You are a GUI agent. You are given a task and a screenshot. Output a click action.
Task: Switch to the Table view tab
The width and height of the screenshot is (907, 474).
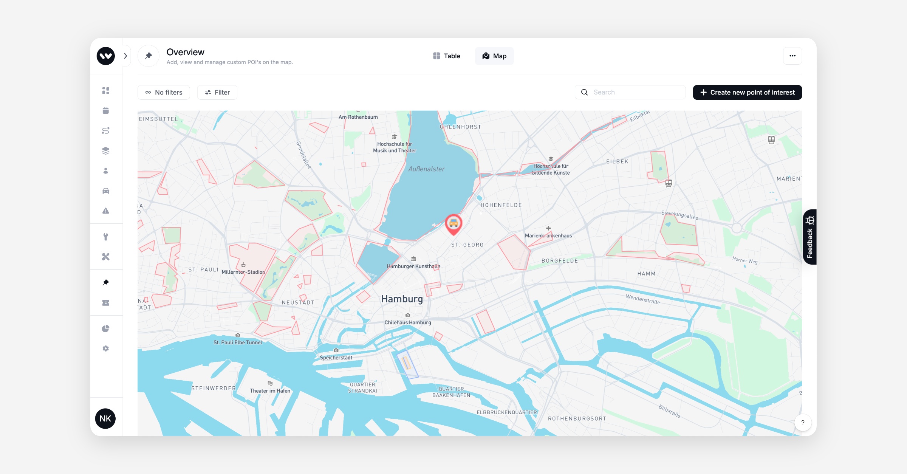[x=447, y=56]
